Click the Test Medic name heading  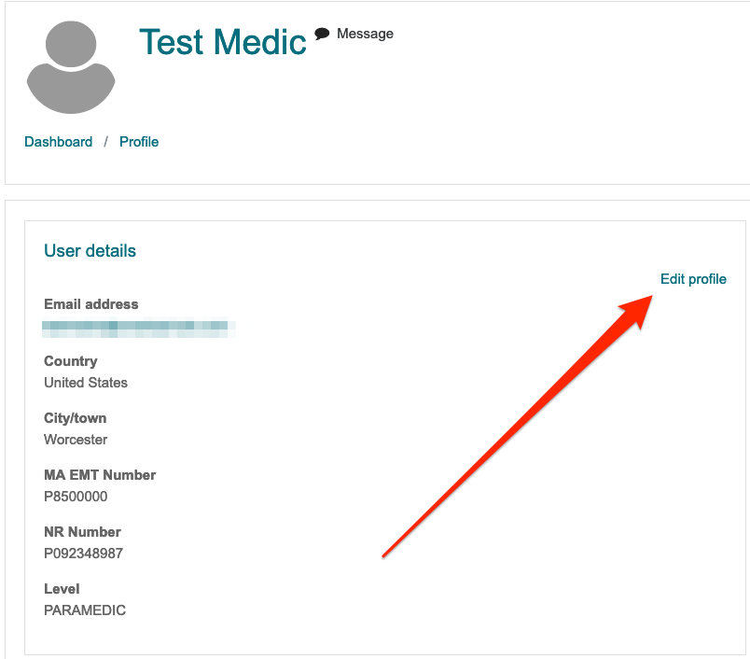pyautogui.click(x=223, y=42)
